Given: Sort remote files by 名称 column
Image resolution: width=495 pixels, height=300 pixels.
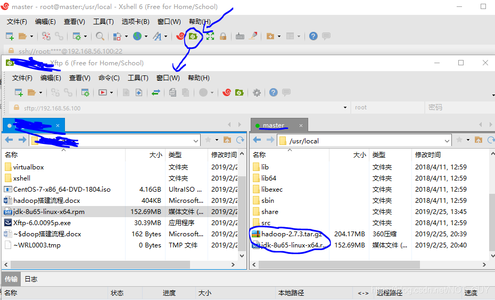Looking at the screenshot, I should [x=259, y=155].
